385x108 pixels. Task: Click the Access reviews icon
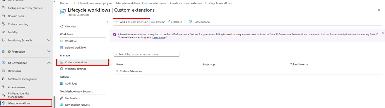(3, 87)
